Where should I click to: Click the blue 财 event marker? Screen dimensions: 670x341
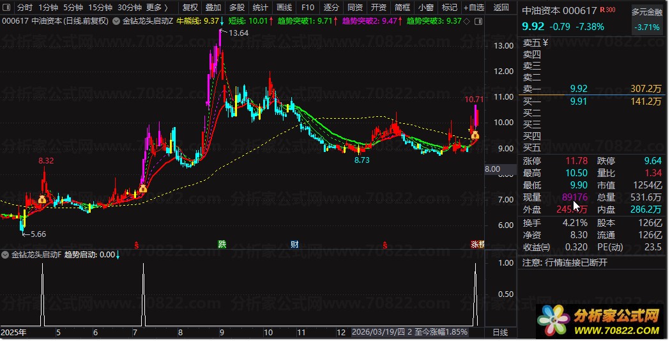click(x=294, y=244)
